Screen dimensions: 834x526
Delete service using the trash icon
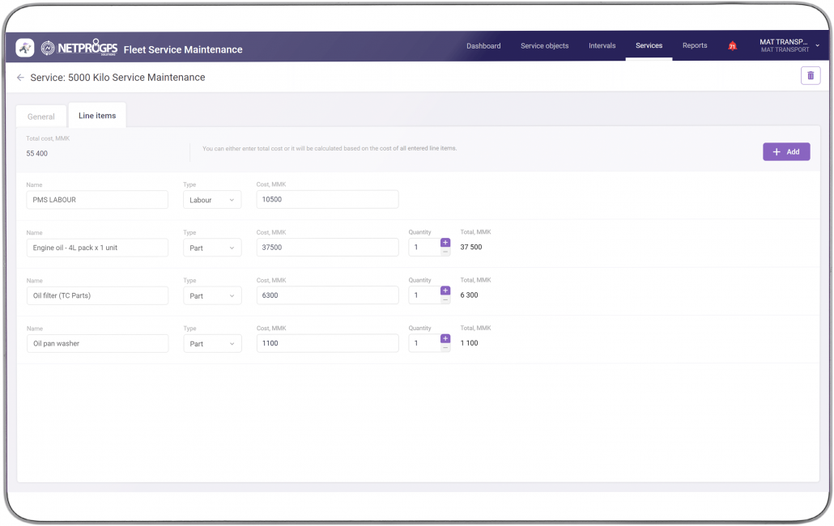pyautogui.click(x=810, y=76)
